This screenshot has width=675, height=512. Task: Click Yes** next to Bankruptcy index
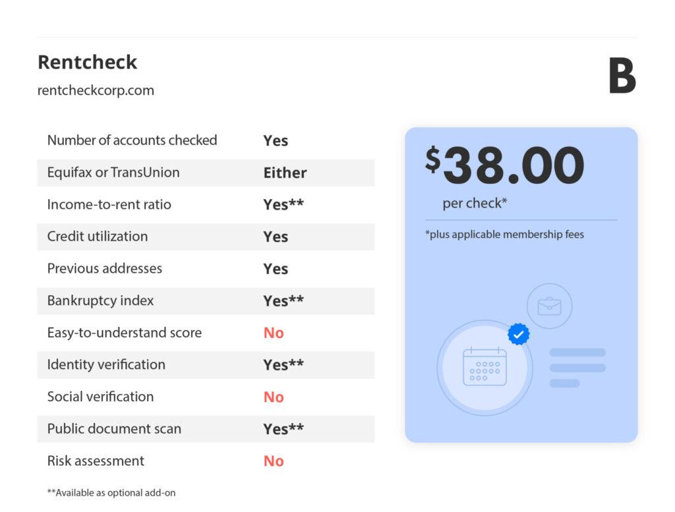pyautogui.click(x=283, y=300)
